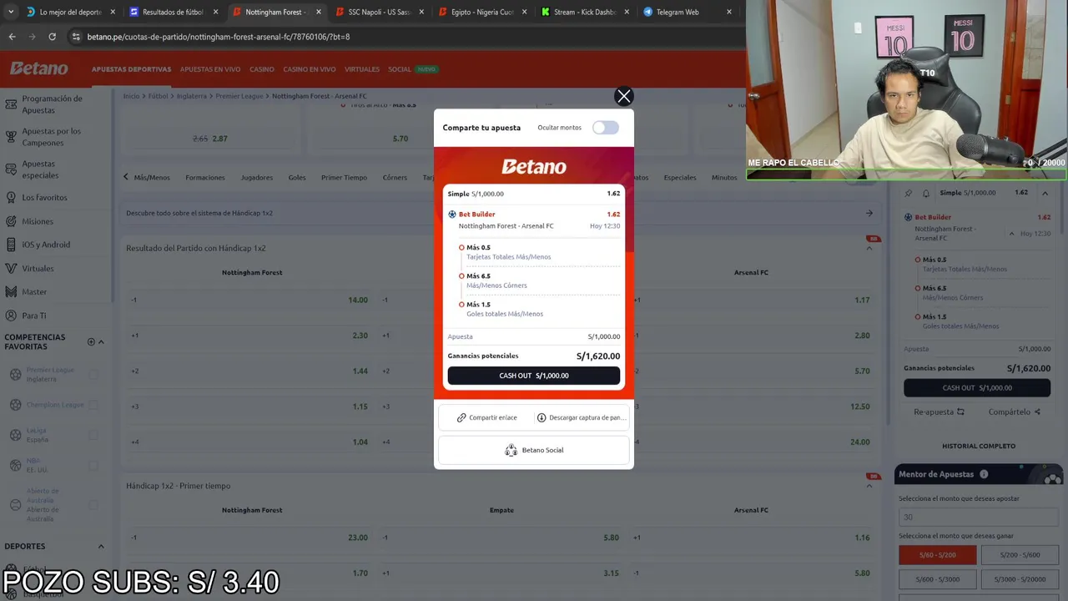Open CASINO EN VIVO section

(309, 69)
